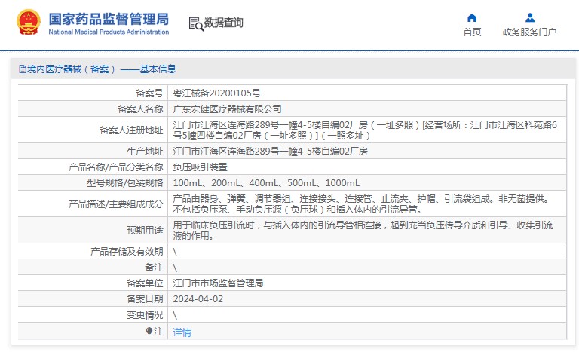Click the 备案日期 label cell
The width and height of the screenshot is (579, 352).
point(93,298)
